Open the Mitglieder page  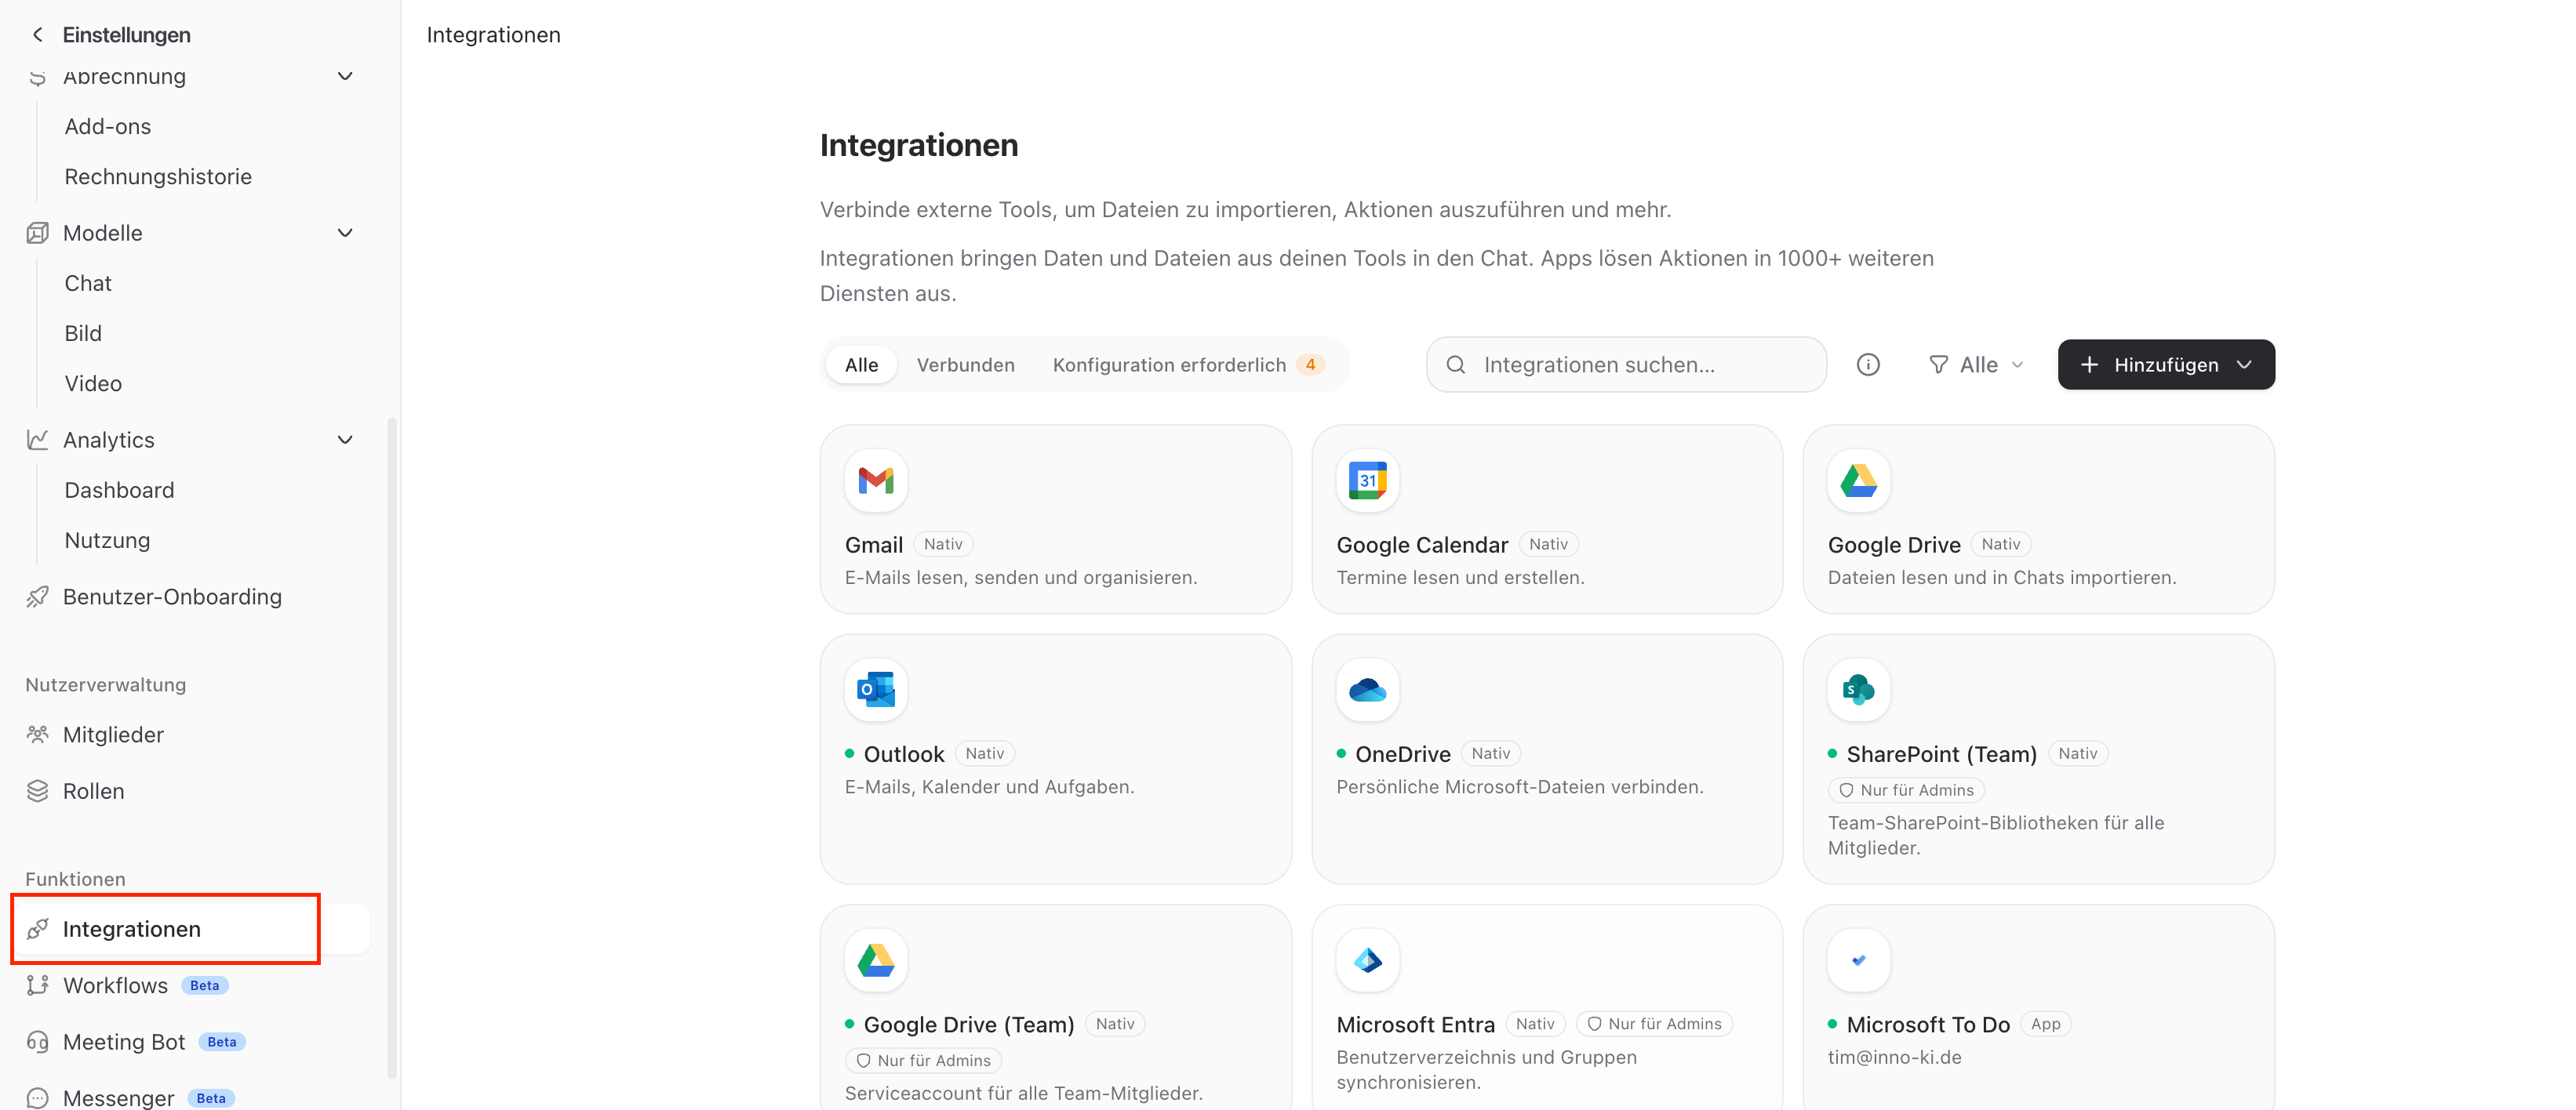click(113, 735)
